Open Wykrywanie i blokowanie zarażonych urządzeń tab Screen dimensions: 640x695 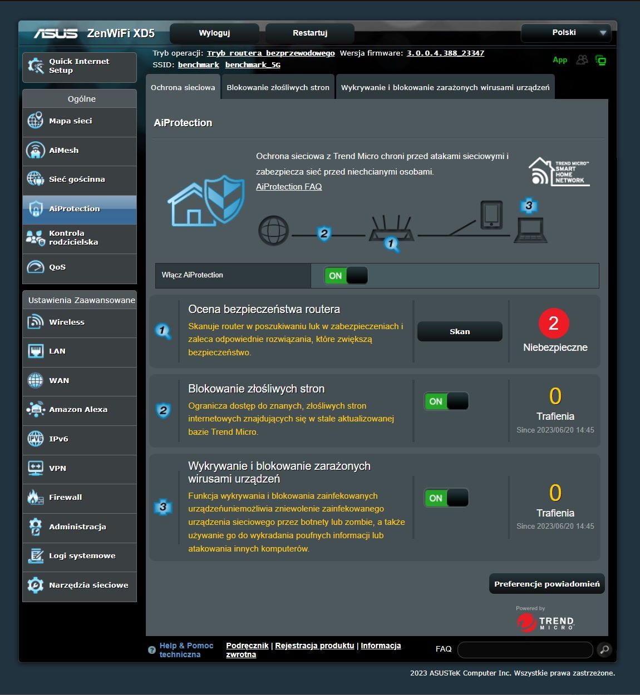pyautogui.click(x=445, y=87)
